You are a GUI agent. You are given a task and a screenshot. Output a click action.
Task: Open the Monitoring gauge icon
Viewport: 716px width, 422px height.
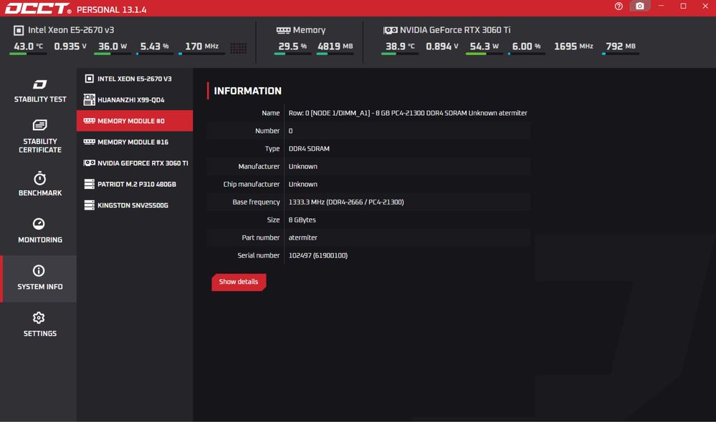pos(39,224)
